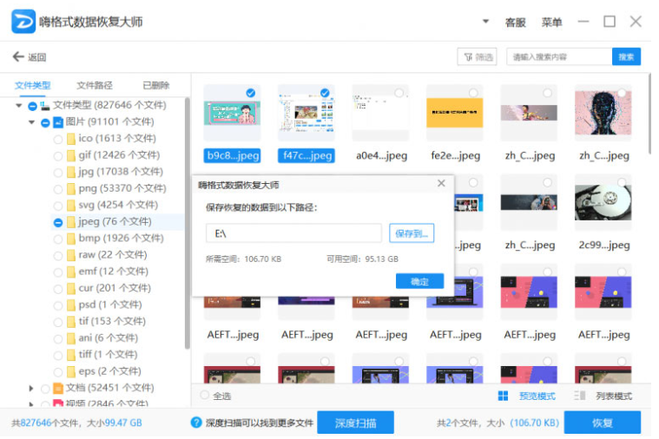Collapse the 图片 tree node
This screenshot has width=659, height=439.
click(x=32, y=122)
